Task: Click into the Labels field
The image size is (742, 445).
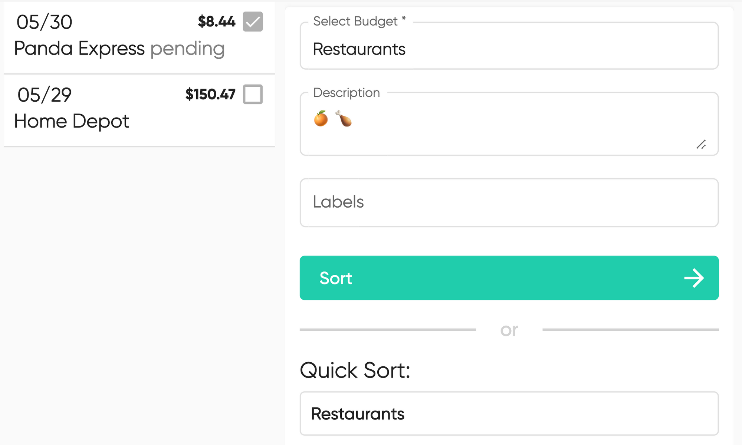Action: coord(509,202)
